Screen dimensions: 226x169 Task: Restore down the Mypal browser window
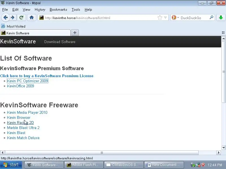[211, 3]
